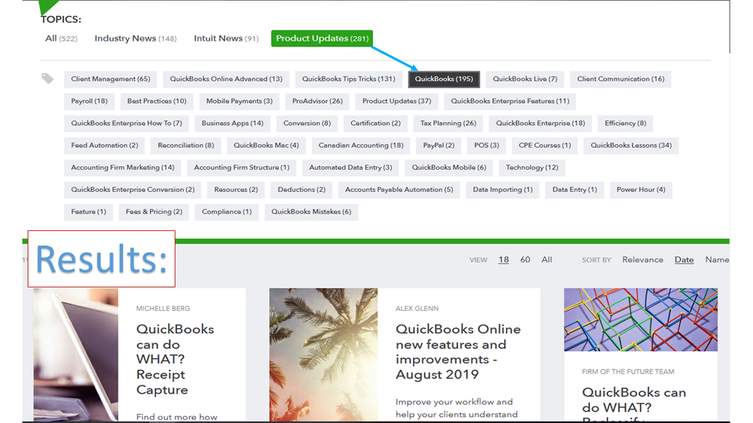
Task: Select the Data Entry (1) tag
Action: click(x=574, y=190)
